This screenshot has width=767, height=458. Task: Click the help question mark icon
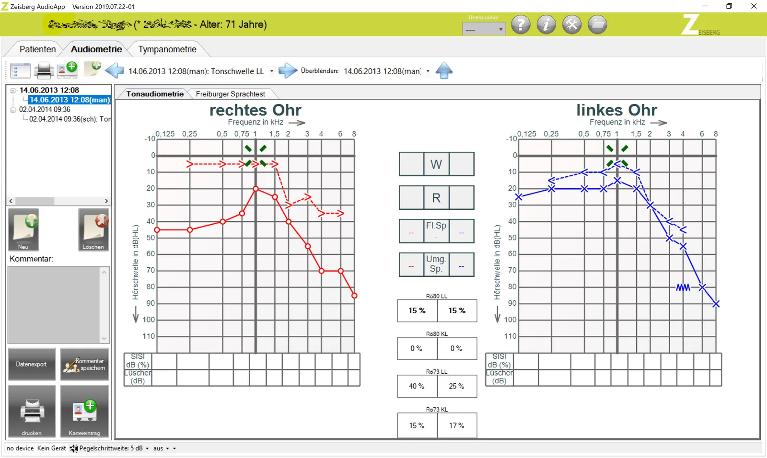(x=521, y=24)
